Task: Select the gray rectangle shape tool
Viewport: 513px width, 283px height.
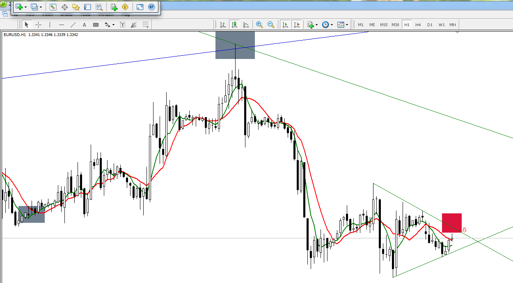Action: (x=96, y=25)
